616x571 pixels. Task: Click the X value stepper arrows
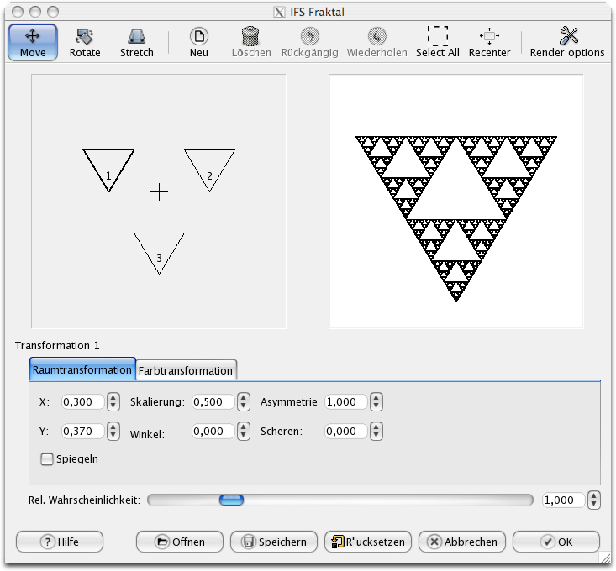click(114, 401)
